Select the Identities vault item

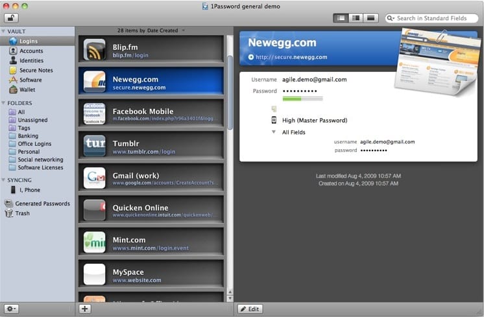coord(31,60)
